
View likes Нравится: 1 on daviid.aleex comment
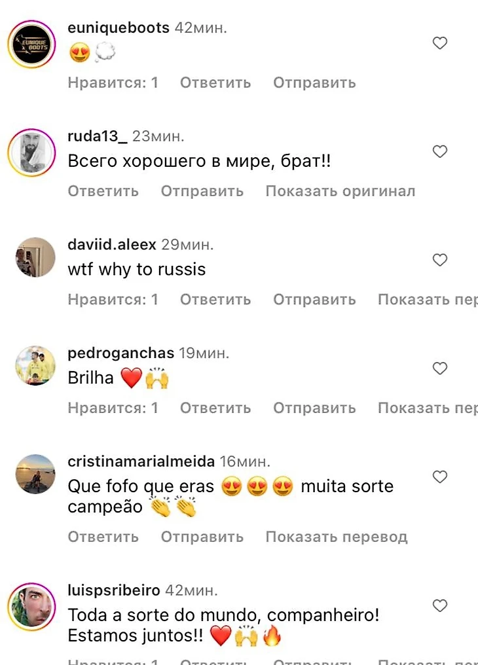coord(113,300)
